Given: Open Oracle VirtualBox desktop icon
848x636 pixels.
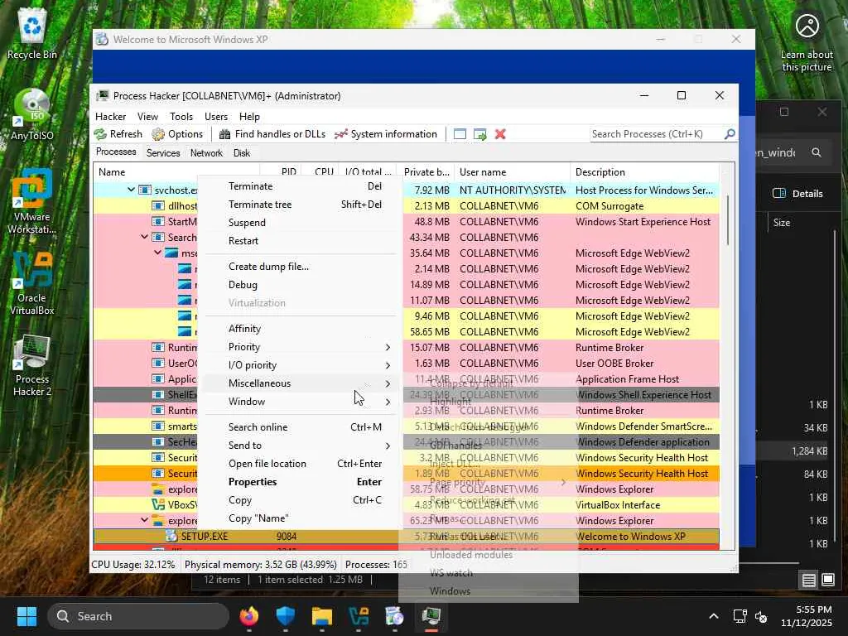Looking at the screenshot, I should coord(32,283).
